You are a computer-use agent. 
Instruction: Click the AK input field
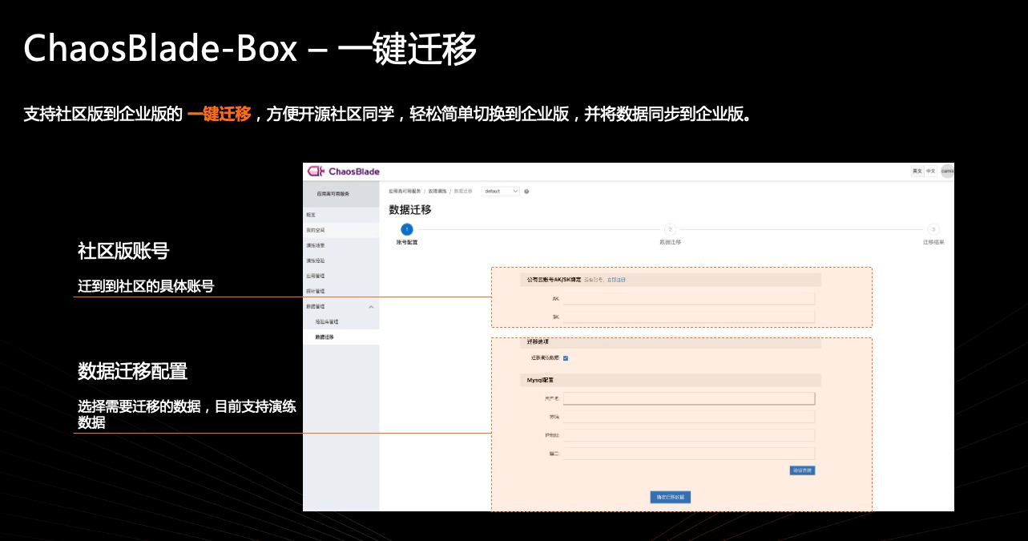688,299
